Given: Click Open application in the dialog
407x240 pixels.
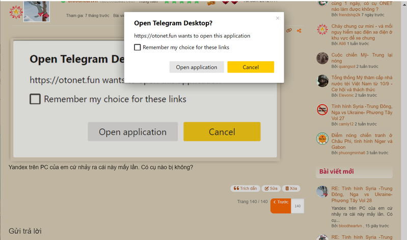Looking at the screenshot, I should click(x=197, y=67).
